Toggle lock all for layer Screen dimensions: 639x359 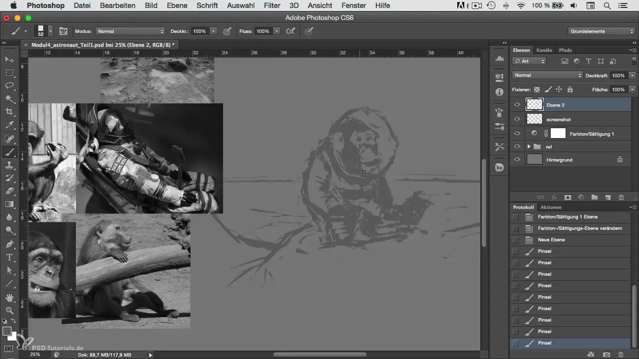(x=570, y=90)
